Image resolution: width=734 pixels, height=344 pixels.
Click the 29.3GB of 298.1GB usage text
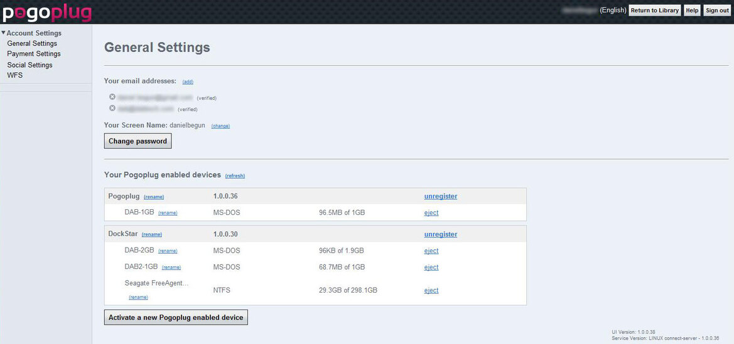point(348,290)
